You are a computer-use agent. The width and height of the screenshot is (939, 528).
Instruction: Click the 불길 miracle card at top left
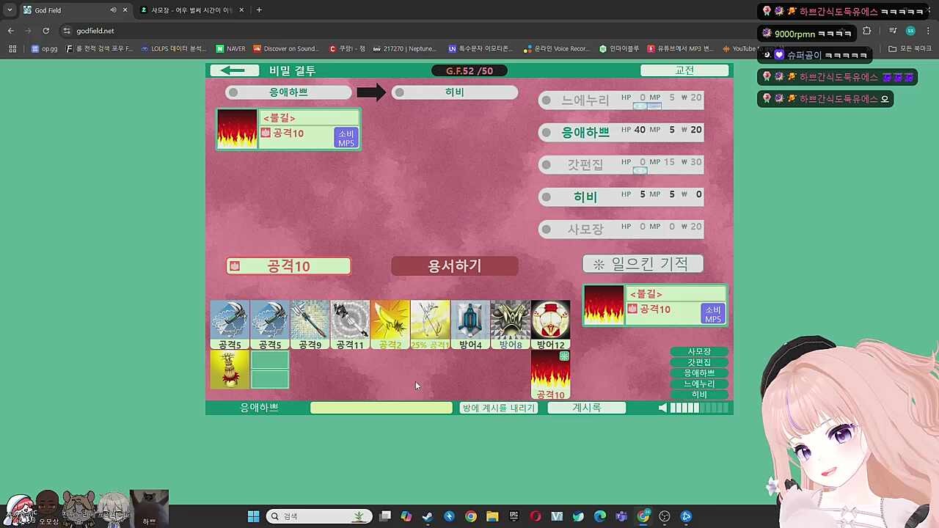(288, 129)
